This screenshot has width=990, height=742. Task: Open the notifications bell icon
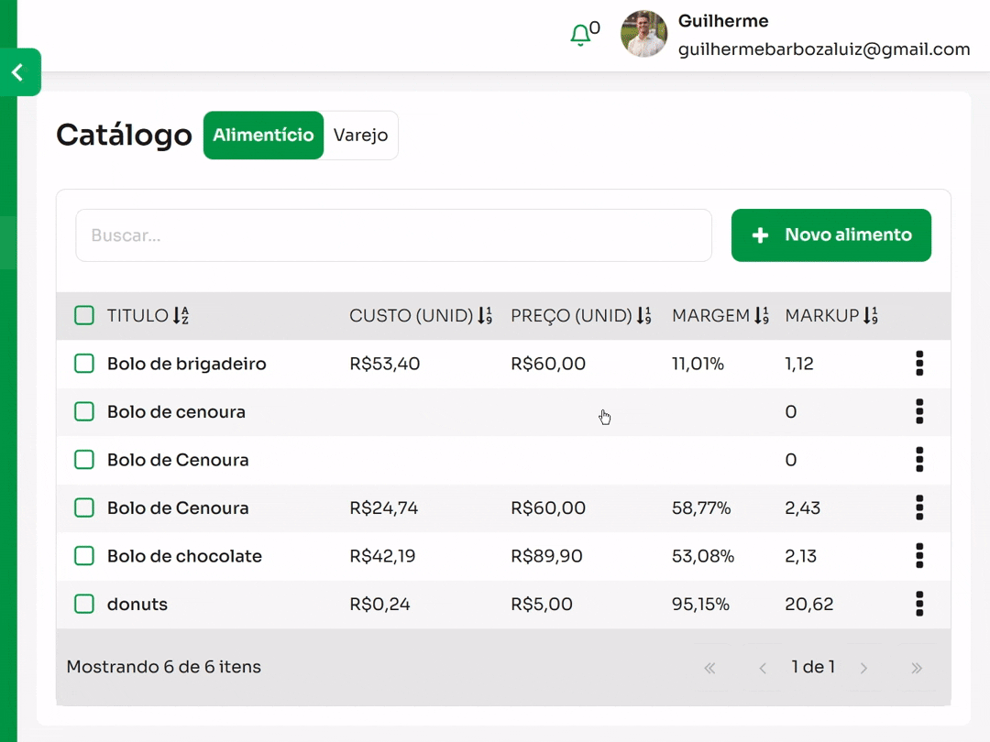pyautogui.click(x=580, y=36)
